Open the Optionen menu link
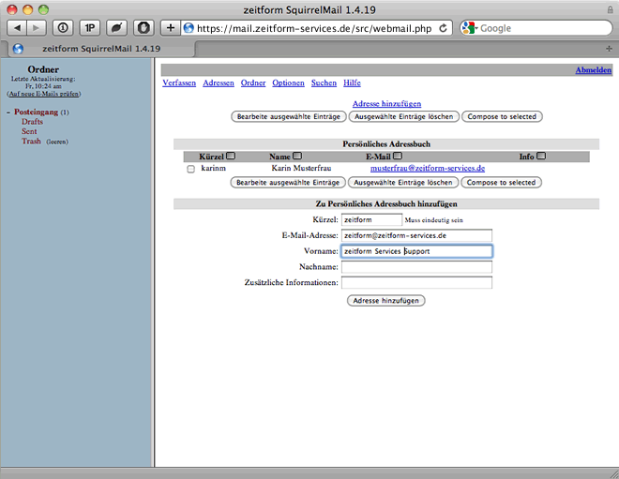 288,82
